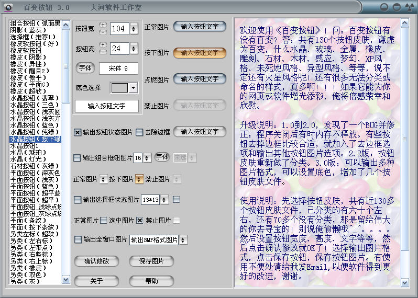Click the 正常图片 blue preview button
This screenshot has height=298, width=418.
pos(200,27)
